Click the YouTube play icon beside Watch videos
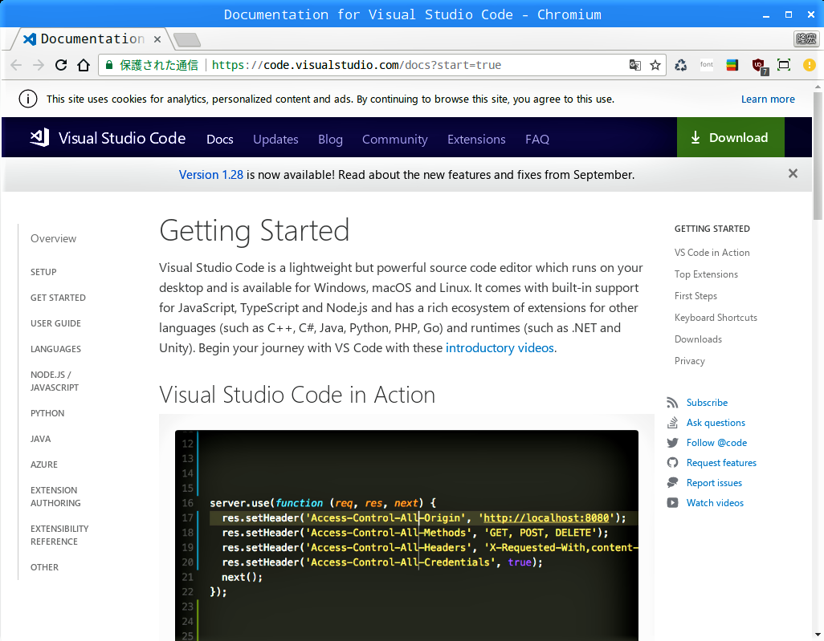The image size is (824, 641). (x=672, y=502)
